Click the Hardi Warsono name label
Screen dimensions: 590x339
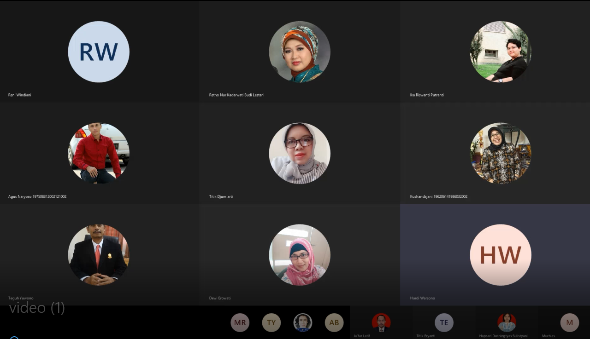pos(422,298)
